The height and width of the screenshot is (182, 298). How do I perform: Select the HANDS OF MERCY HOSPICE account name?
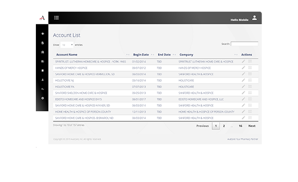71,68
